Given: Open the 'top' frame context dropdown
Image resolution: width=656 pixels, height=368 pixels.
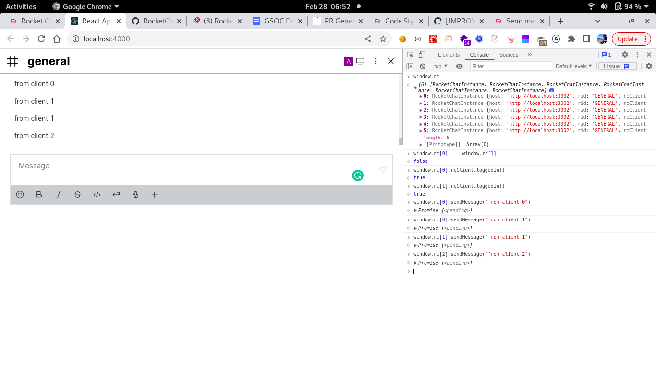Looking at the screenshot, I should click(440, 66).
